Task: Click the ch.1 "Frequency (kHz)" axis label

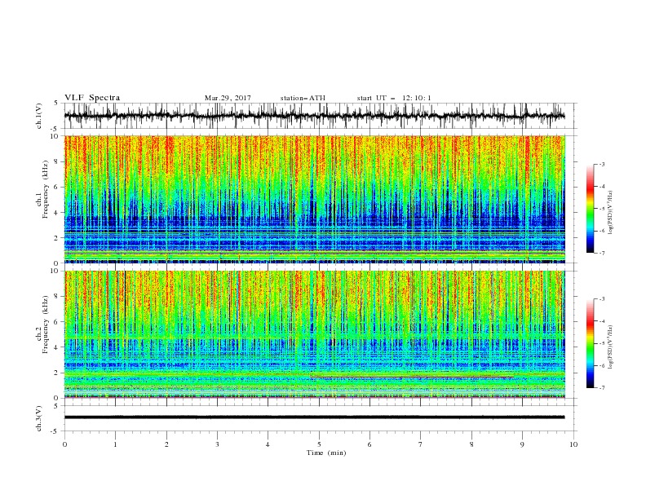Action: [46, 189]
